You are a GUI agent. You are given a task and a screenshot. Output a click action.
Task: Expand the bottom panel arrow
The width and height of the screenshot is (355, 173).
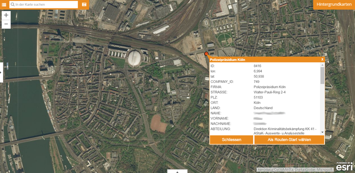pyautogui.click(x=177, y=171)
